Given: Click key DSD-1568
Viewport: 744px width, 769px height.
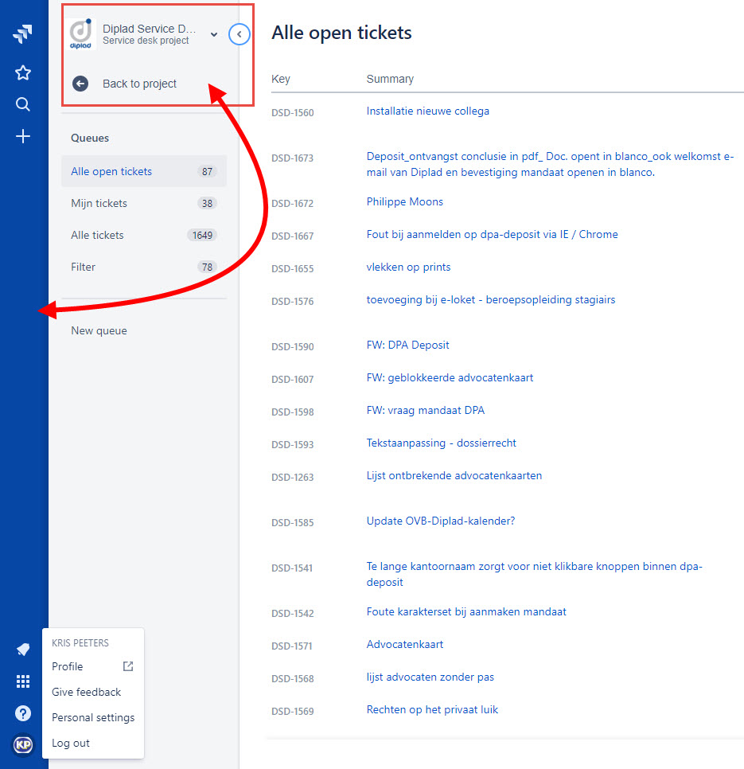Looking at the screenshot, I should click(293, 679).
